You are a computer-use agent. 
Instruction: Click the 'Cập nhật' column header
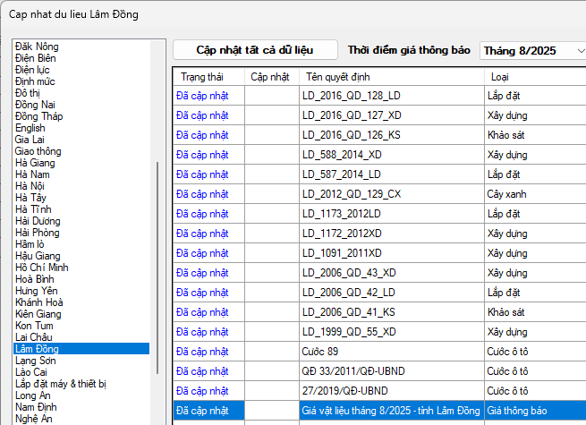click(269, 76)
